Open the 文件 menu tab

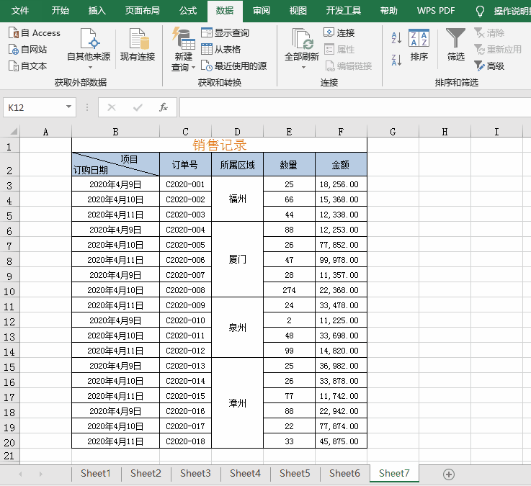[20, 11]
